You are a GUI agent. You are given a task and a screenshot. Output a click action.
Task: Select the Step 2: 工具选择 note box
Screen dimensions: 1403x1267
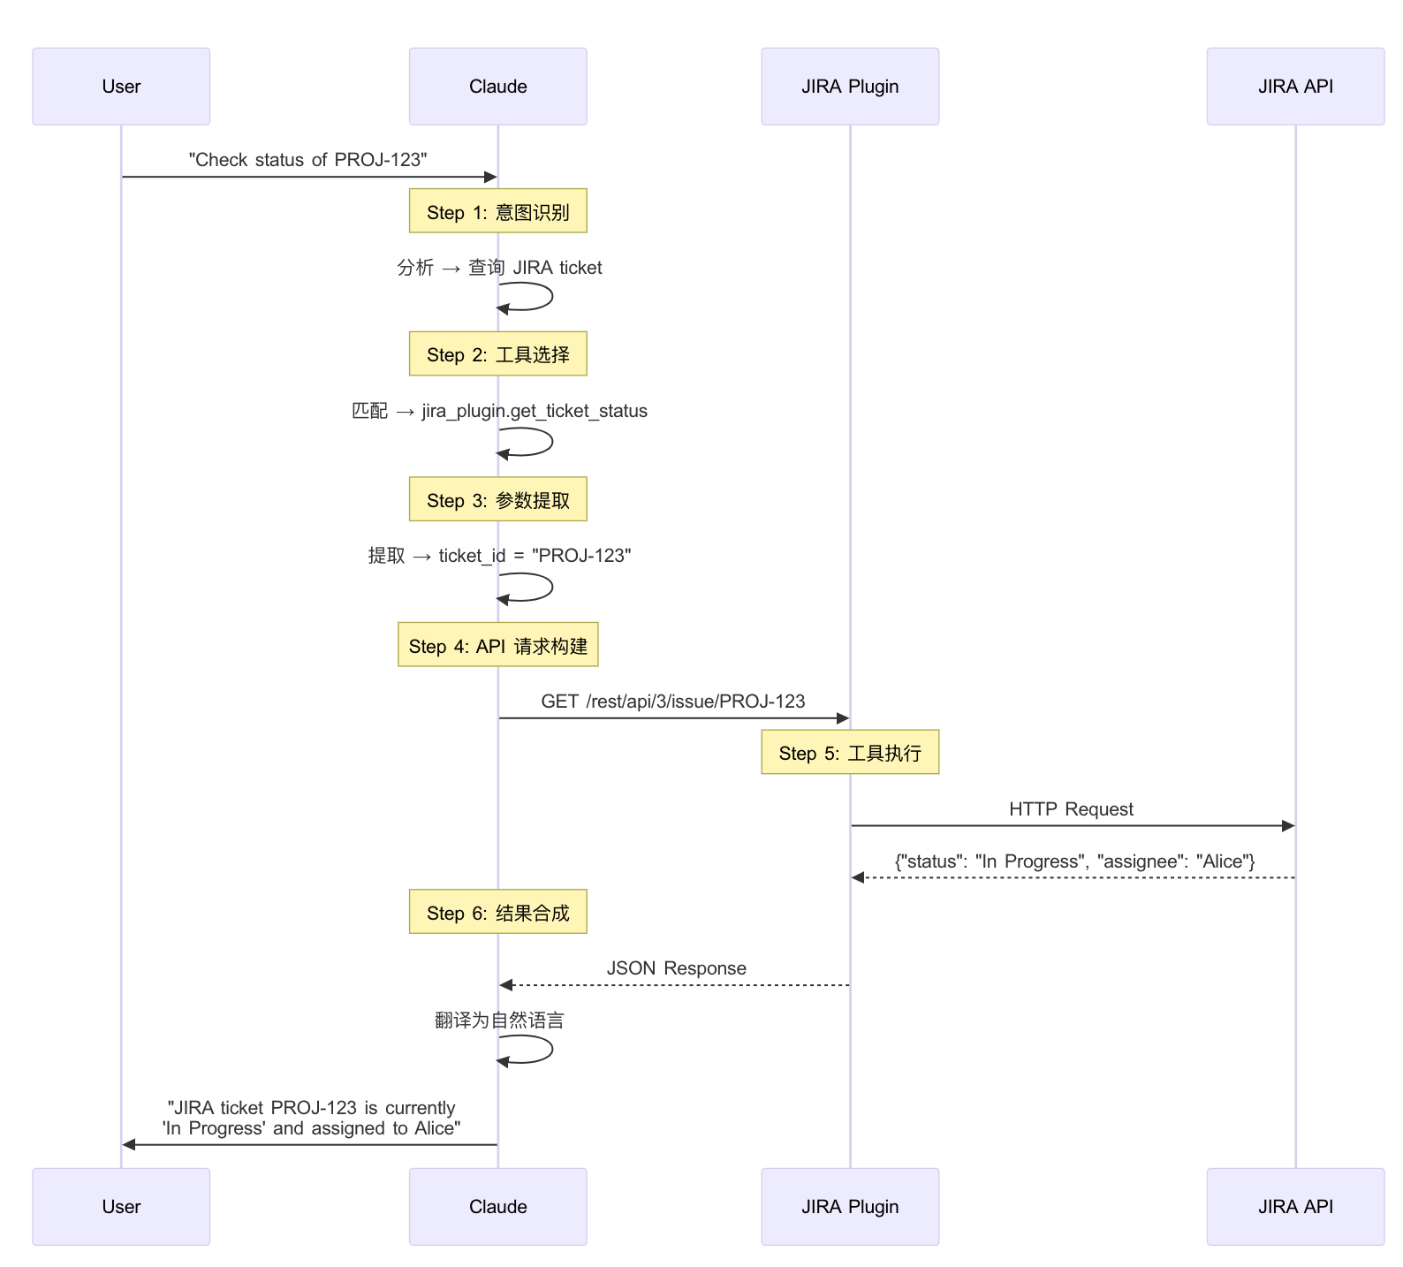point(497,354)
